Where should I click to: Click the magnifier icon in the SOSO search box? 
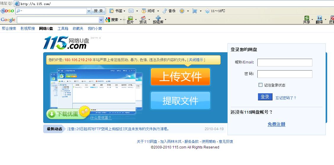point(18,11)
